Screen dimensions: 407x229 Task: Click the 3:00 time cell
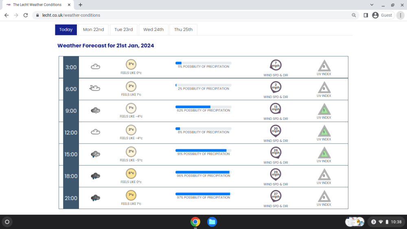pos(71,67)
